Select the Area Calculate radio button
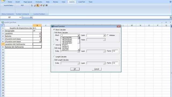 point(54,45)
